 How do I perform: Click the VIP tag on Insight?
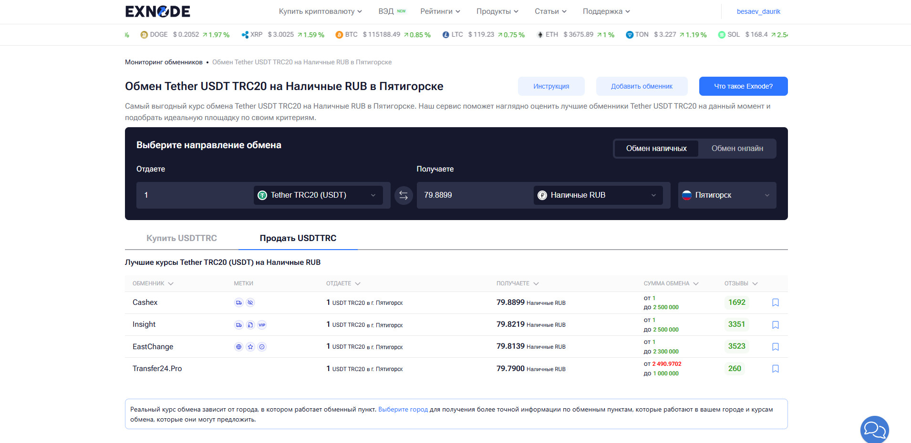click(x=262, y=325)
